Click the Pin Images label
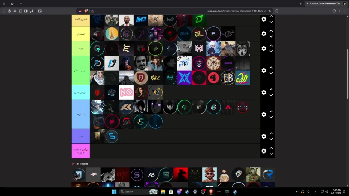This screenshot has height=196, width=349. point(82,164)
